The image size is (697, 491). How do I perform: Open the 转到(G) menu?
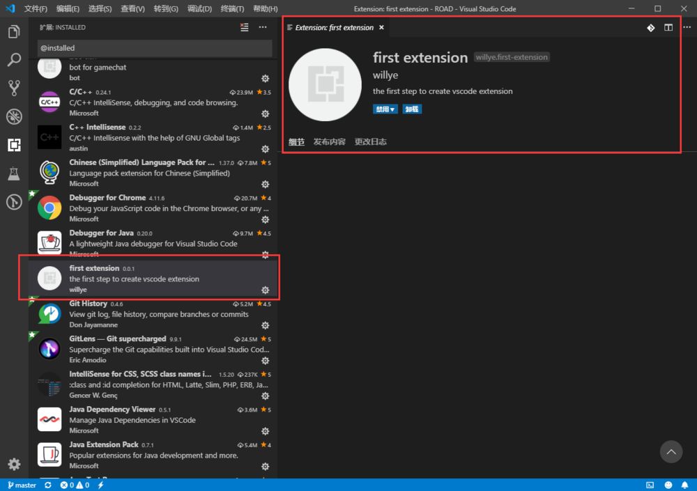pyautogui.click(x=166, y=9)
